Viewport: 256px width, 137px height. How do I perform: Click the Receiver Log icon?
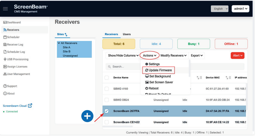[x=5, y=45]
